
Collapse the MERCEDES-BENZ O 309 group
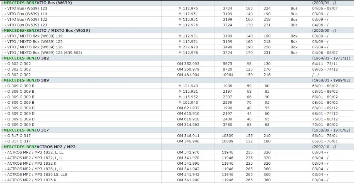pyautogui.click(x=2, y=80)
